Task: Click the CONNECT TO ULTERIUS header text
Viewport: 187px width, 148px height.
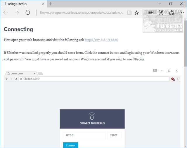Action: coord(92,123)
